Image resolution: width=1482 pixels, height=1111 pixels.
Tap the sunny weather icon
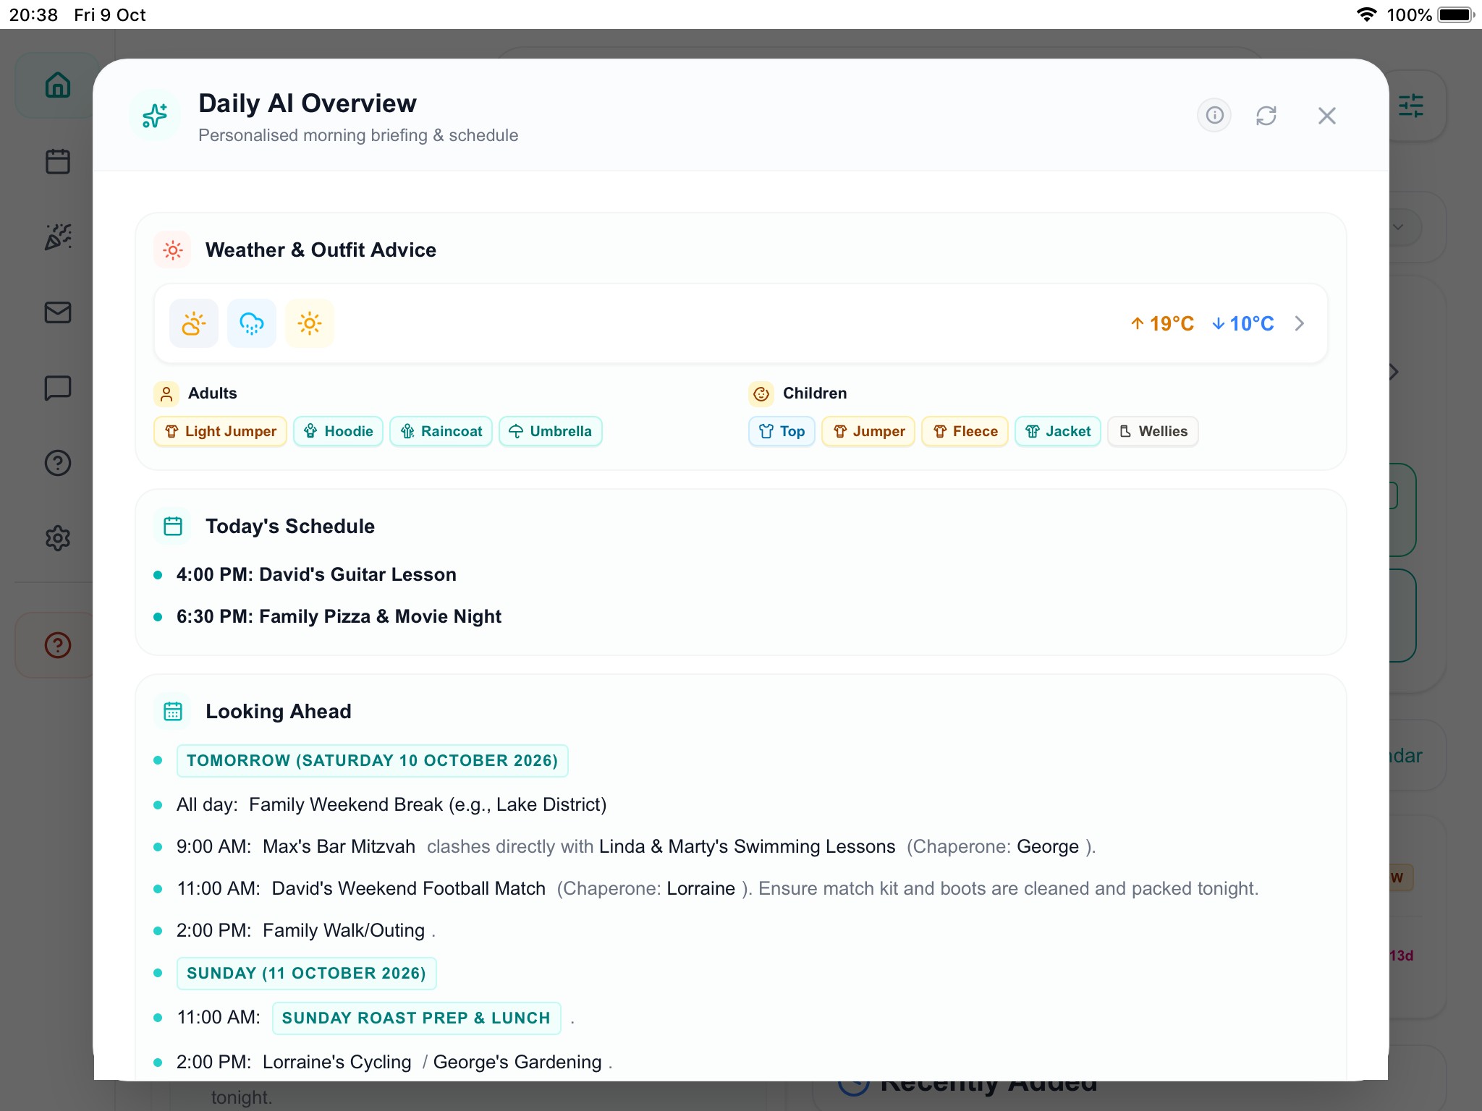click(x=310, y=323)
